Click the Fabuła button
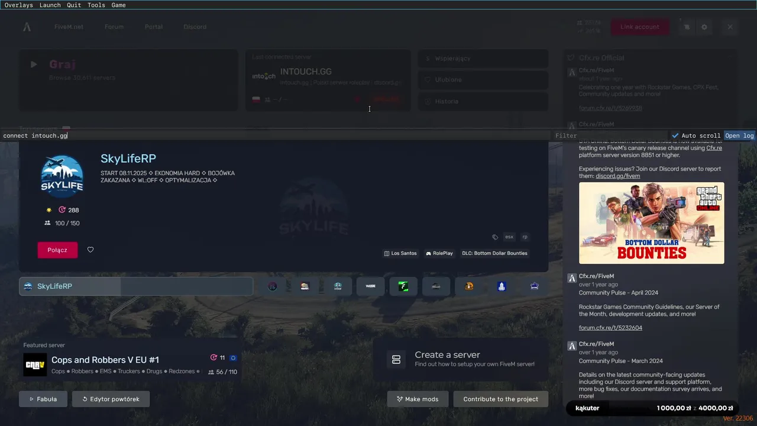 43,399
